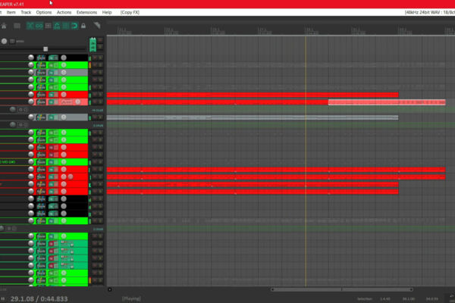Open FX on the VIO-DIO track
The width and height of the screenshot is (455, 303).
[41, 162]
